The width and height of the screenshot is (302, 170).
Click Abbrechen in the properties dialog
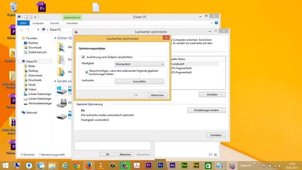[125, 154]
